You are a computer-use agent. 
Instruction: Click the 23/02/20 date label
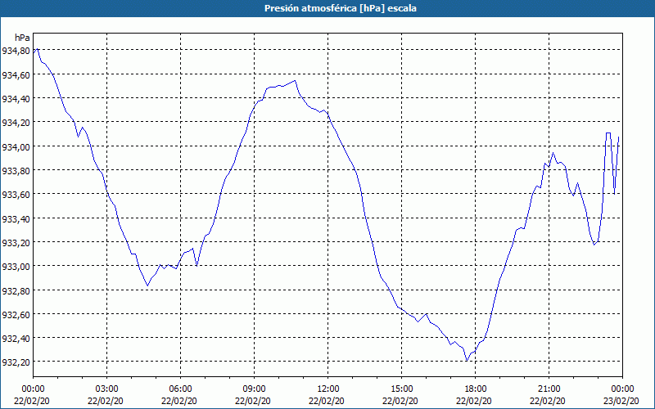tap(622, 401)
